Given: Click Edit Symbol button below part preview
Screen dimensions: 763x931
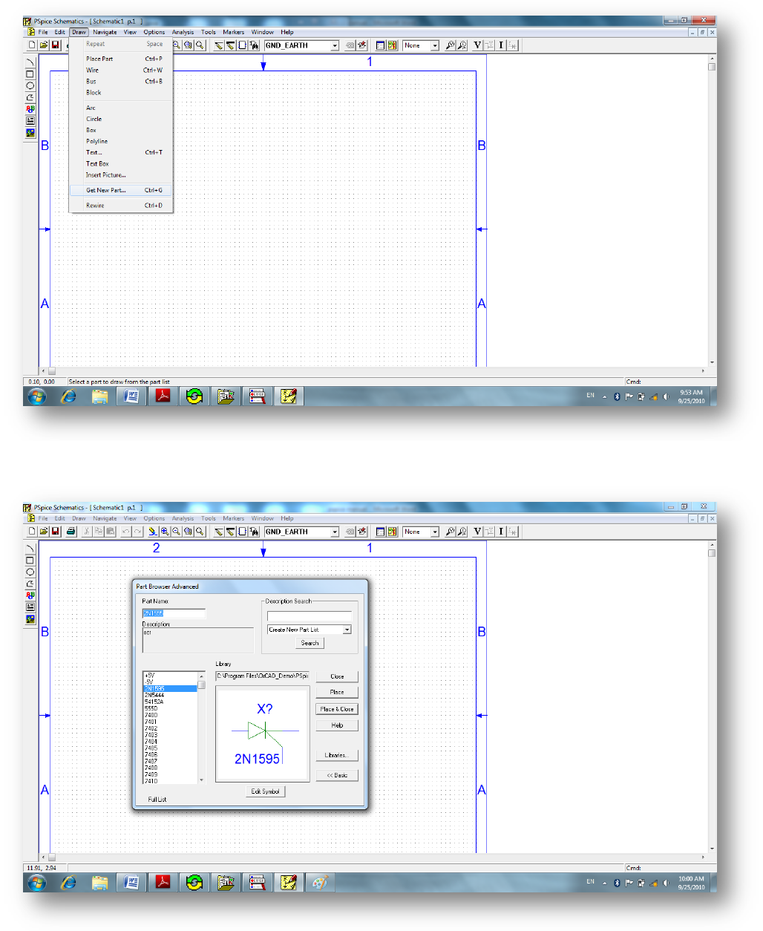Looking at the screenshot, I should 265,791.
